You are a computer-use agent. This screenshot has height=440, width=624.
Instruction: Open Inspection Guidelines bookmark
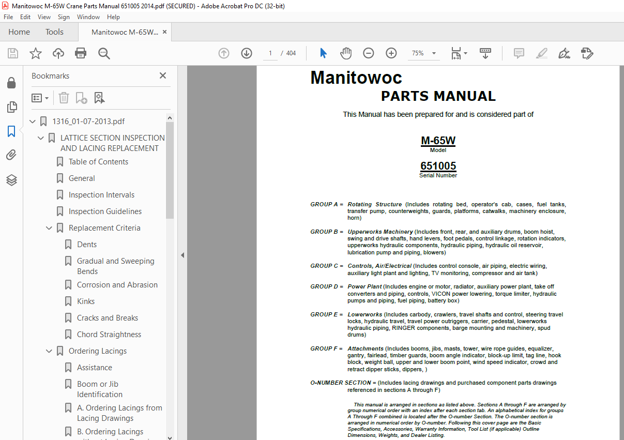[105, 211]
